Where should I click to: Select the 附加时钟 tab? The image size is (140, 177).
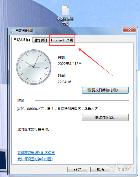(x=40, y=40)
